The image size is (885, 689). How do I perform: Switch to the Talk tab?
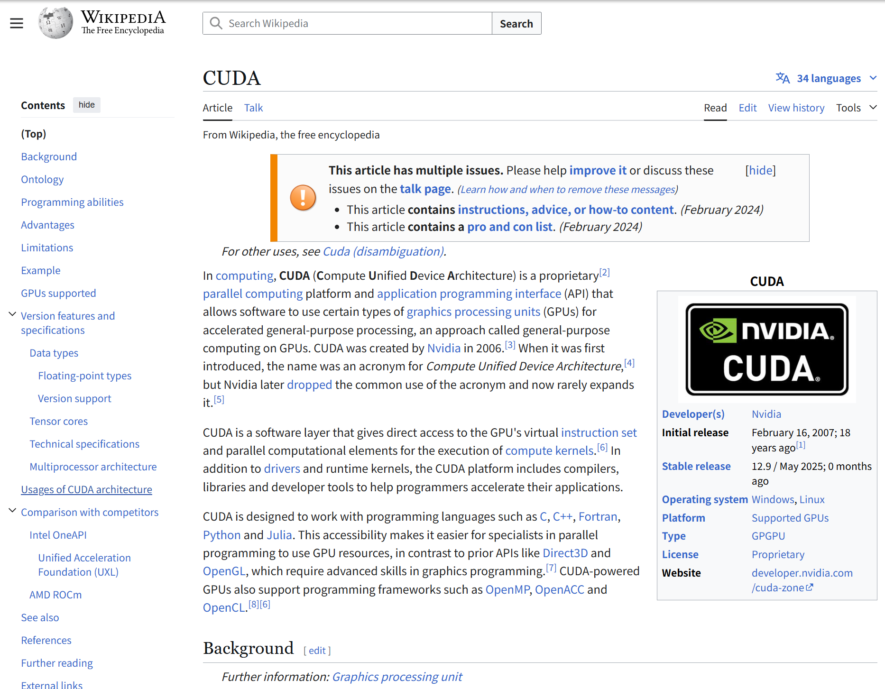click(253, 108)
